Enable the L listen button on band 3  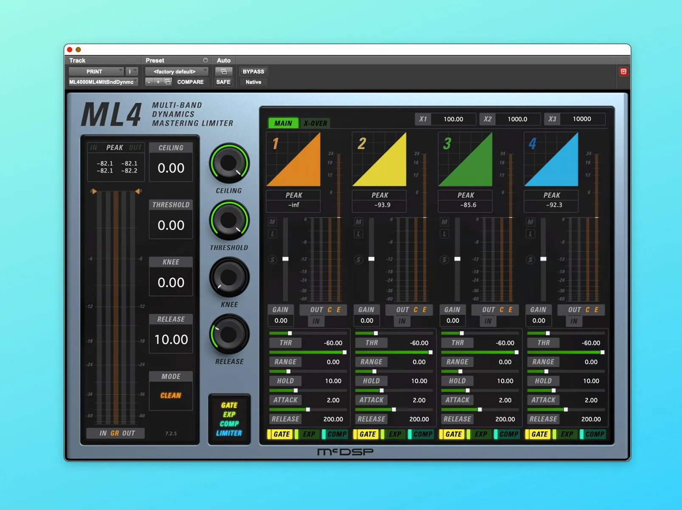click(x=444, y=233)
